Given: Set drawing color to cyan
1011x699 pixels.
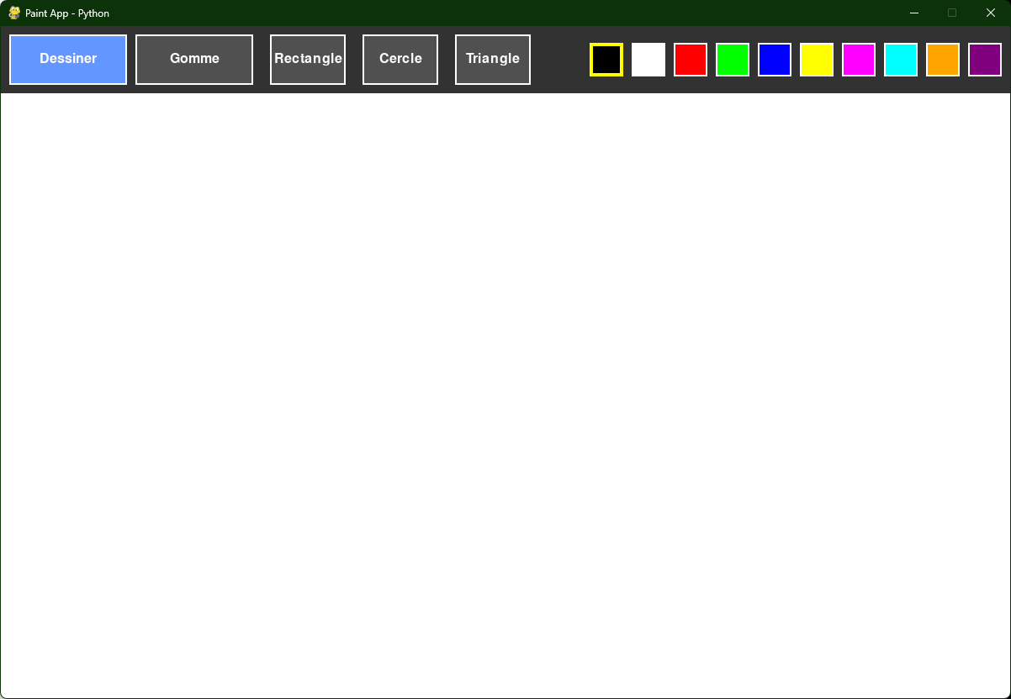Looking at the screenshot, I should (x=901, y=60).
